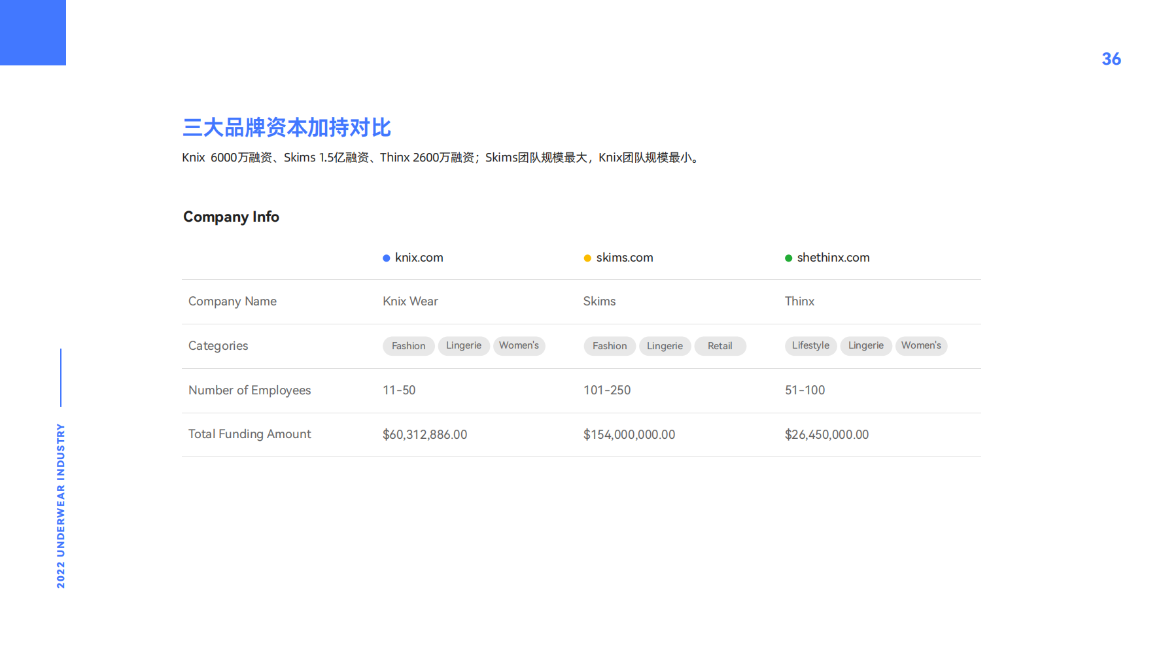Click the yellow dot beside skims.com

pyautogui.click(x=587, y=258)
